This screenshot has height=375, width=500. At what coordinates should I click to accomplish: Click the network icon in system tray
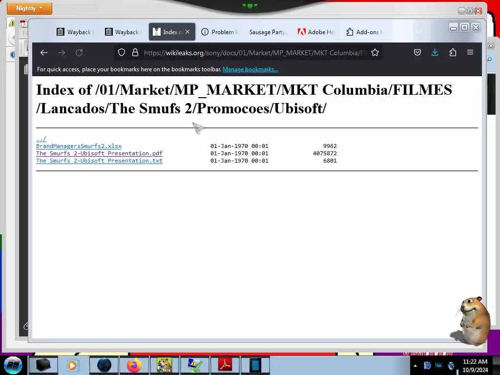click(x=439, y=365)
